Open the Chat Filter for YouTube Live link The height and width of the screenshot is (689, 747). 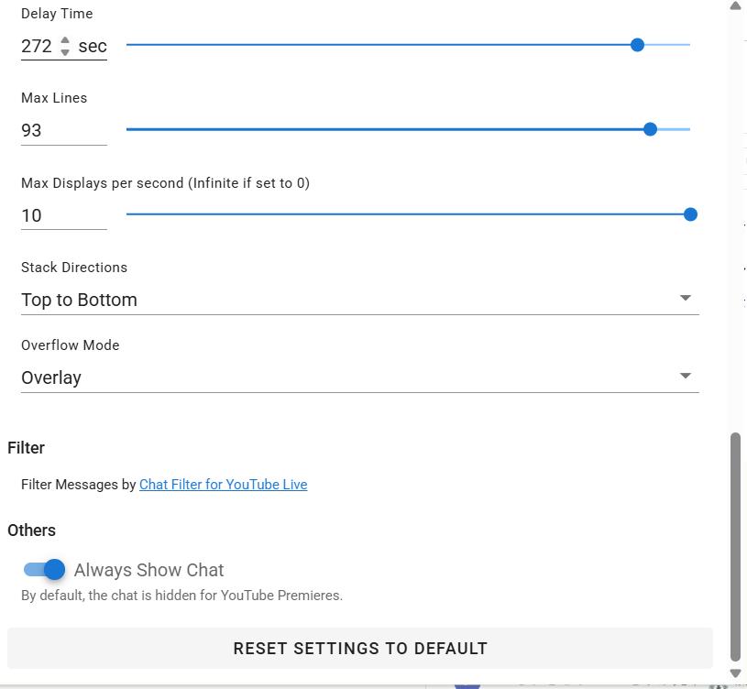click(223, 485)
